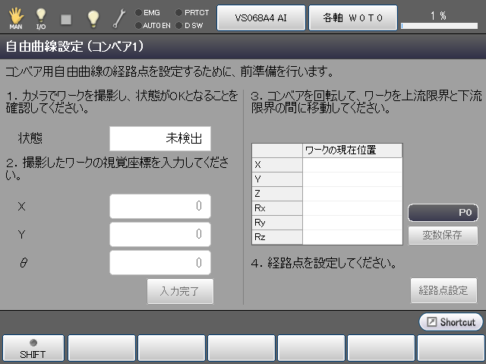The width and height of the screenshot is (486, 364).
Task: Click the D SW status indicator
Action: click(x=191, y=25)
